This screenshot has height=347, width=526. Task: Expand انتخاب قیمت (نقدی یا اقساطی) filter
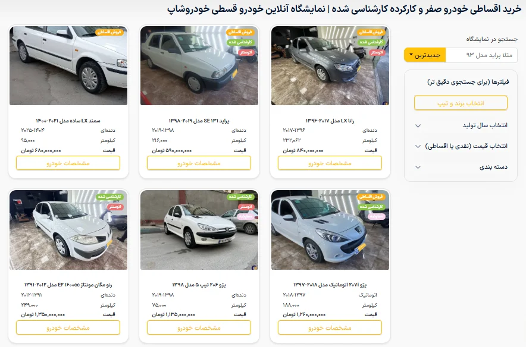461,146
